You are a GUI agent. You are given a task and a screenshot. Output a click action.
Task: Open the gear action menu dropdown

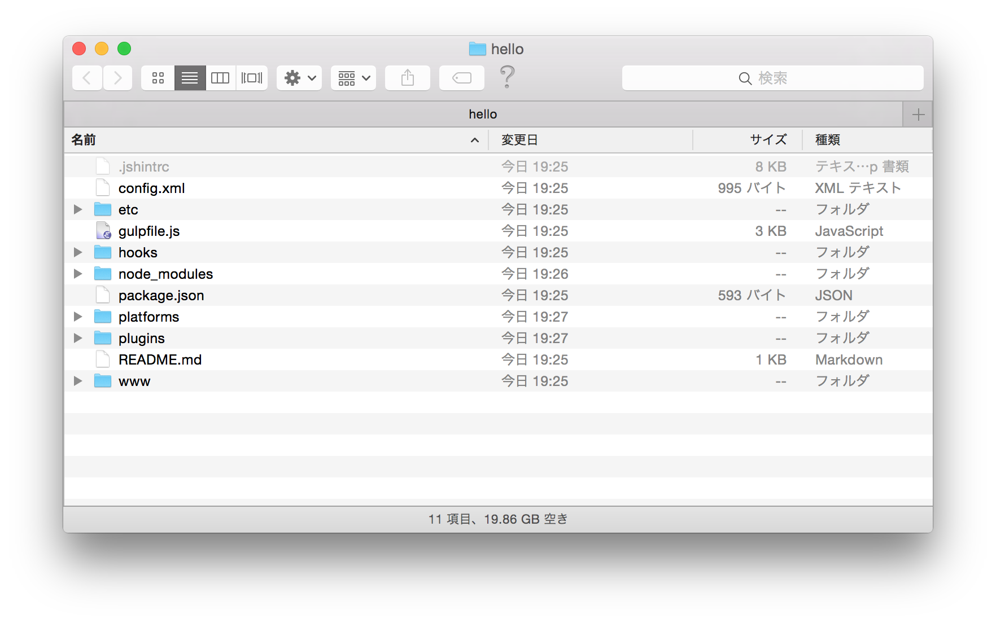[x=299, y=78]
